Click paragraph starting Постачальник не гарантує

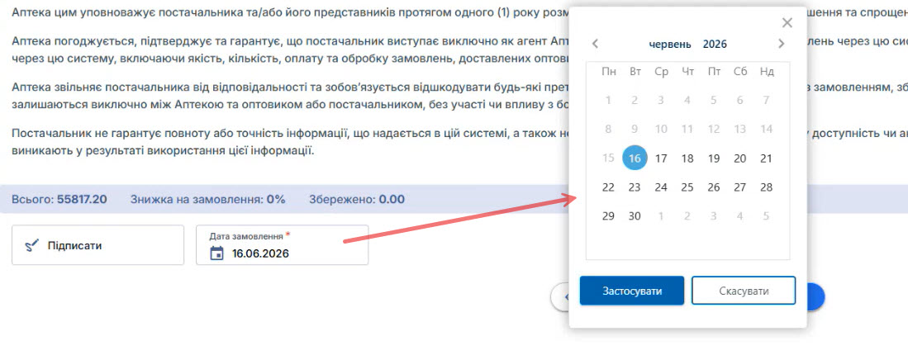[x=289, y=143]
